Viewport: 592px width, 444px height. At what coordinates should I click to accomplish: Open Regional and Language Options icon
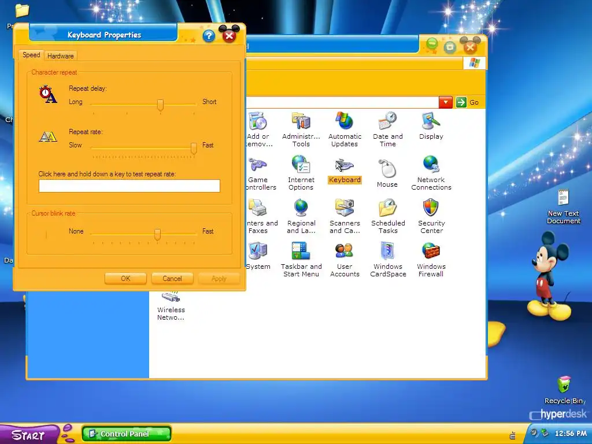[301, 216]
